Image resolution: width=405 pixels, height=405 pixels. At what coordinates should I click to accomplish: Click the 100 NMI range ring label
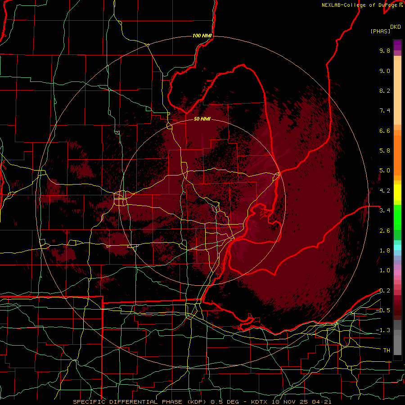pos(202,36)
